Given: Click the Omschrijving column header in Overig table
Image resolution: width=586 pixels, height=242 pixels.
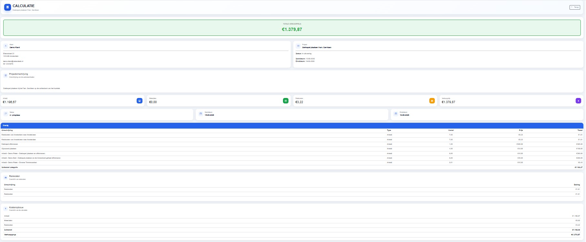Looking at the screenshot, I should [x=7, y=130].
